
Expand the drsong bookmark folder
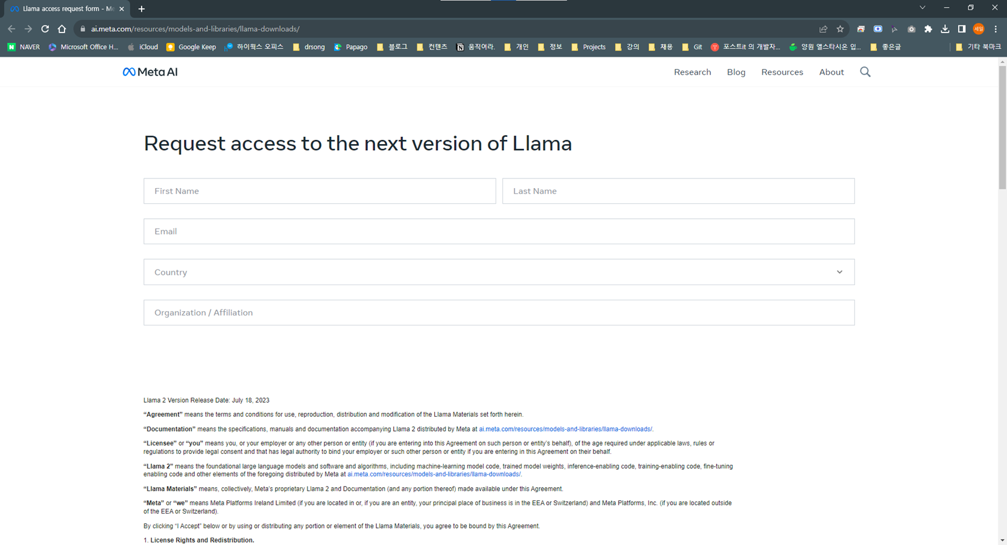(x=309, y=47)
